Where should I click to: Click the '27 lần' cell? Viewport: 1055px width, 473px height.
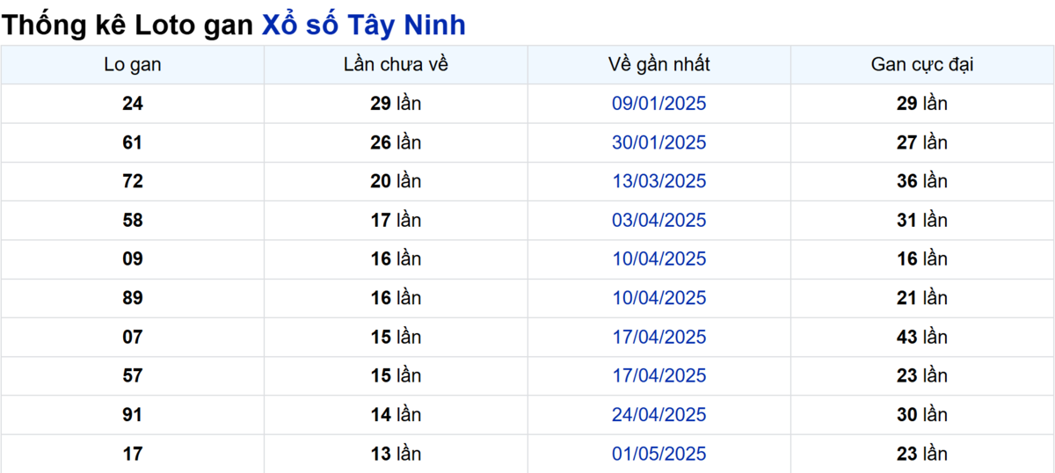pyautogui.click(x=922, y=142)
